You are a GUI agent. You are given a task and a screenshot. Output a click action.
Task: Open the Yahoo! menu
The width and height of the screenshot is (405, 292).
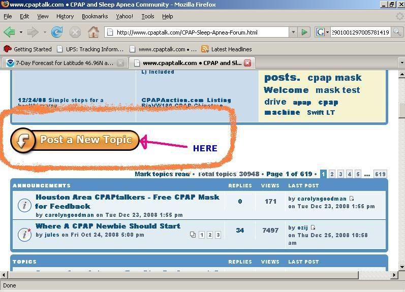coord(124,16)
